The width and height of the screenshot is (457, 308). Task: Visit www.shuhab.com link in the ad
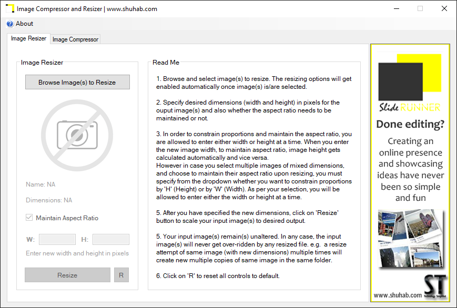click(398, 295)
